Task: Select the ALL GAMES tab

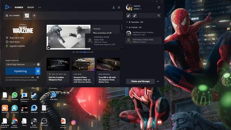Action: (x=13, y=16)
